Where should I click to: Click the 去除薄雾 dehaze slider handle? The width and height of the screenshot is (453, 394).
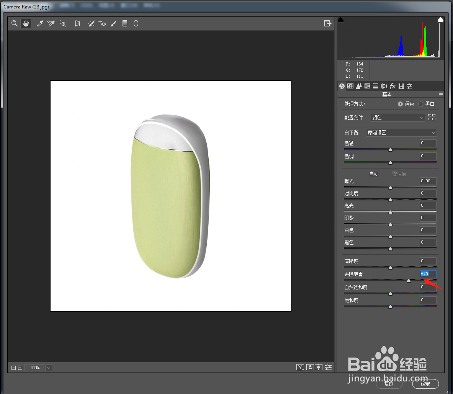point(409,281)
